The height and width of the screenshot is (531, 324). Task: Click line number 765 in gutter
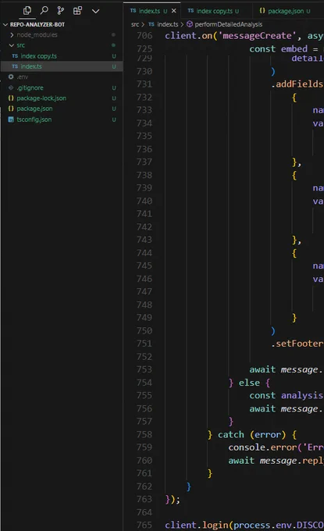point(144,526)
